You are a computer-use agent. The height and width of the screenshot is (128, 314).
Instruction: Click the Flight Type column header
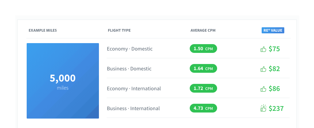pos(119,30)
